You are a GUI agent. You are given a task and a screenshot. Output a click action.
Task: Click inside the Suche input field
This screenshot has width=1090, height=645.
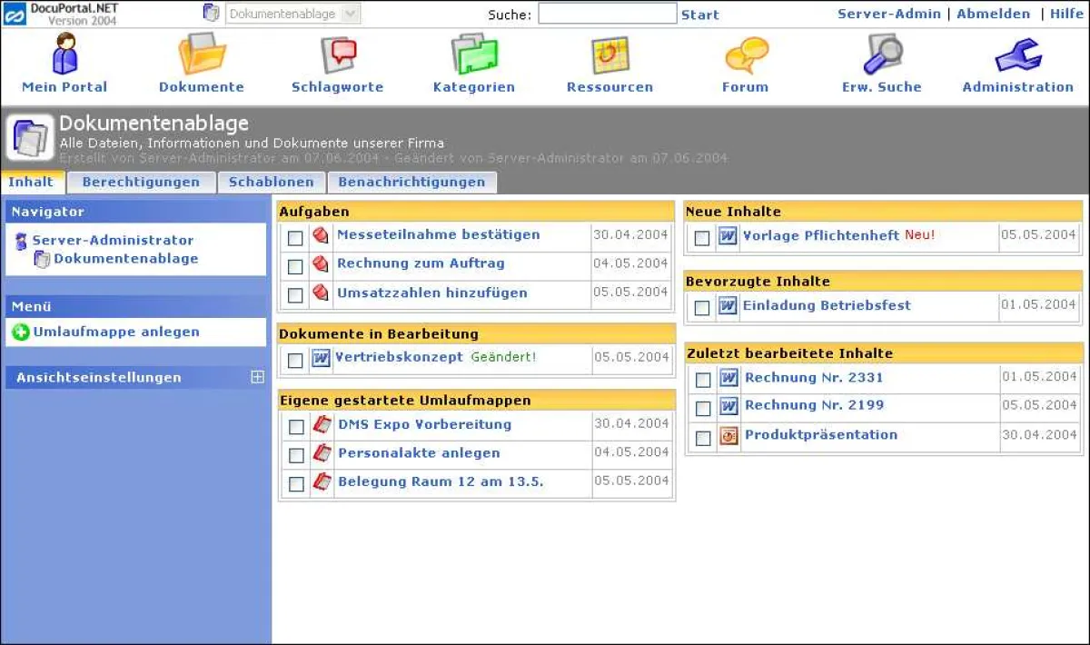pyautogui.click(x=606, y=13)
